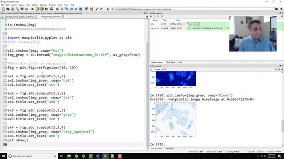
Task: Open Run menu
Action: [28, 5]
